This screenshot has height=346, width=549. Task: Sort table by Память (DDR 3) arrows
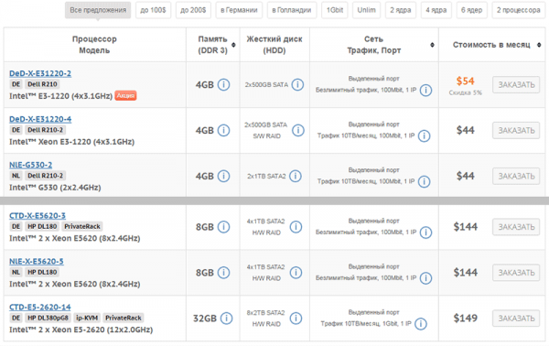click(x=233, y=45)
